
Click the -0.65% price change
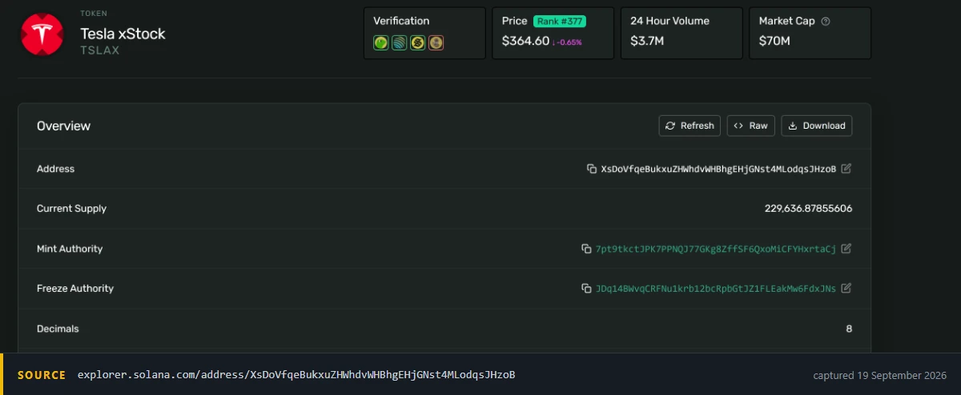[x=567, y=42]
